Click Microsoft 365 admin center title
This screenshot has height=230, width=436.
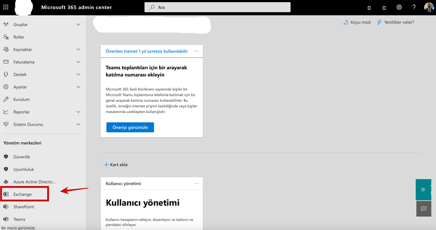click(77, 8)
